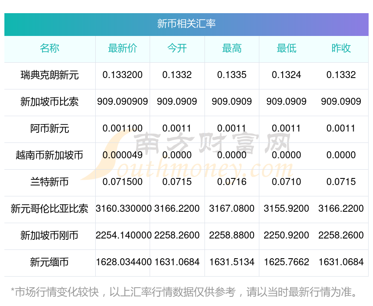Click the row name 新元缅币
Viewport: 373px width, 306px height.
[50, 262]
